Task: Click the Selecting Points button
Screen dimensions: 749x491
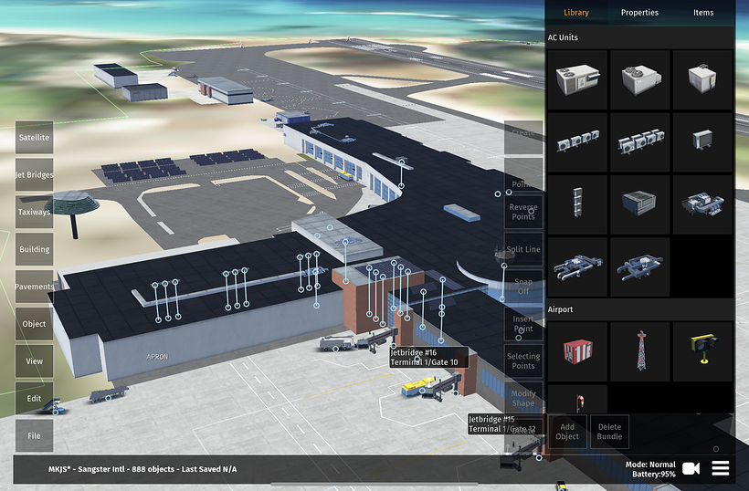Action: [x=523, y=361]
